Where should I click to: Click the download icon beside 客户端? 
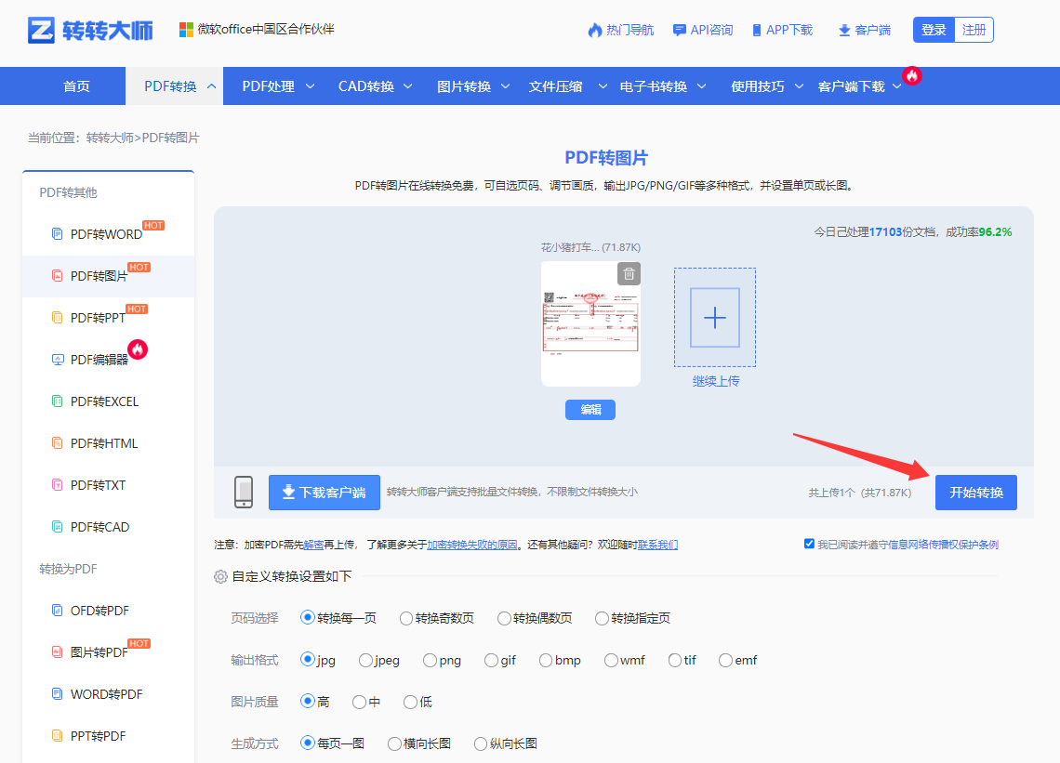[844, 31]
